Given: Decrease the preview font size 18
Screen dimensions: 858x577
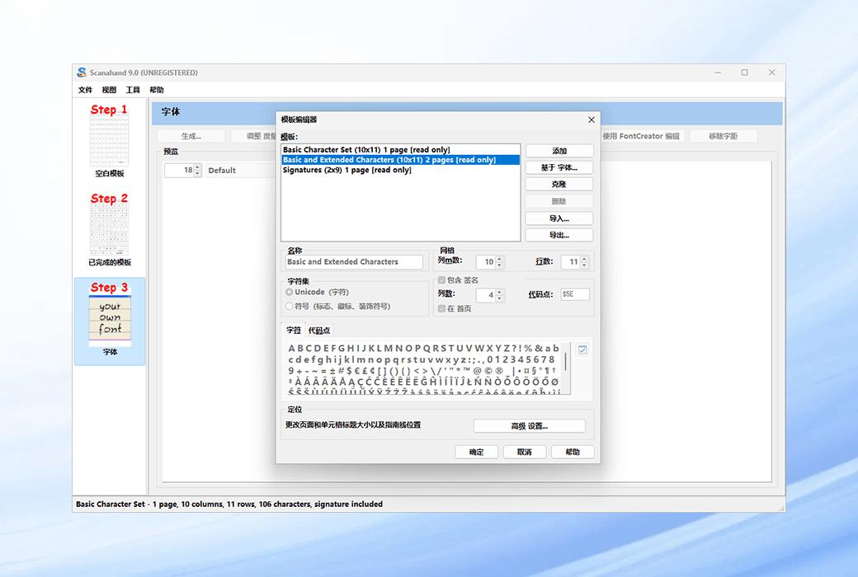Looking at the screenshot, I should point(197,173).
